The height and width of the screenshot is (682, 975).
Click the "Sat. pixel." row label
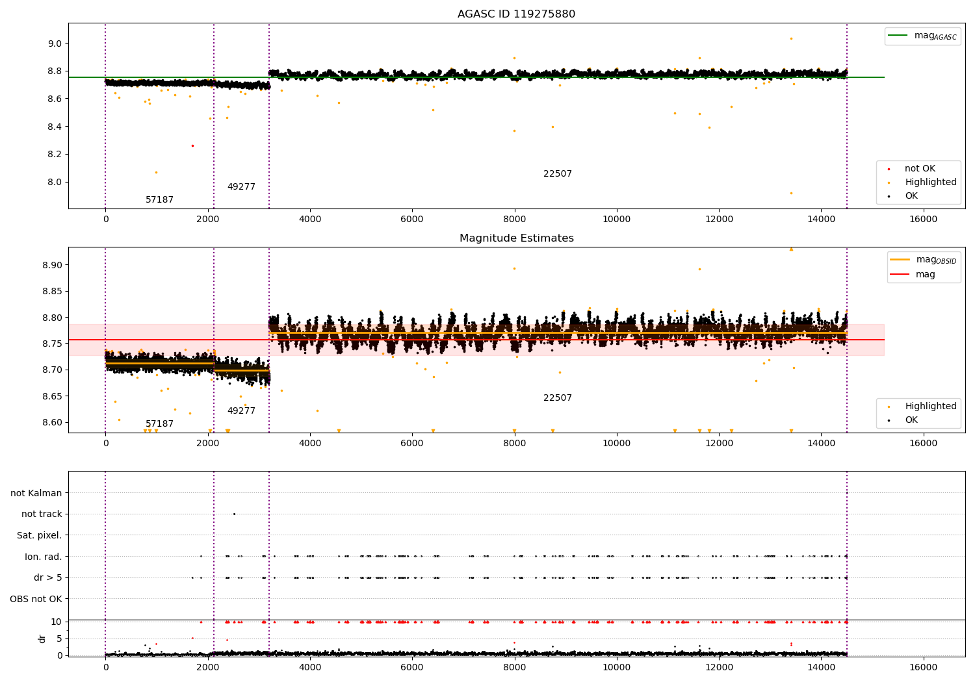(x=40, y=536)
